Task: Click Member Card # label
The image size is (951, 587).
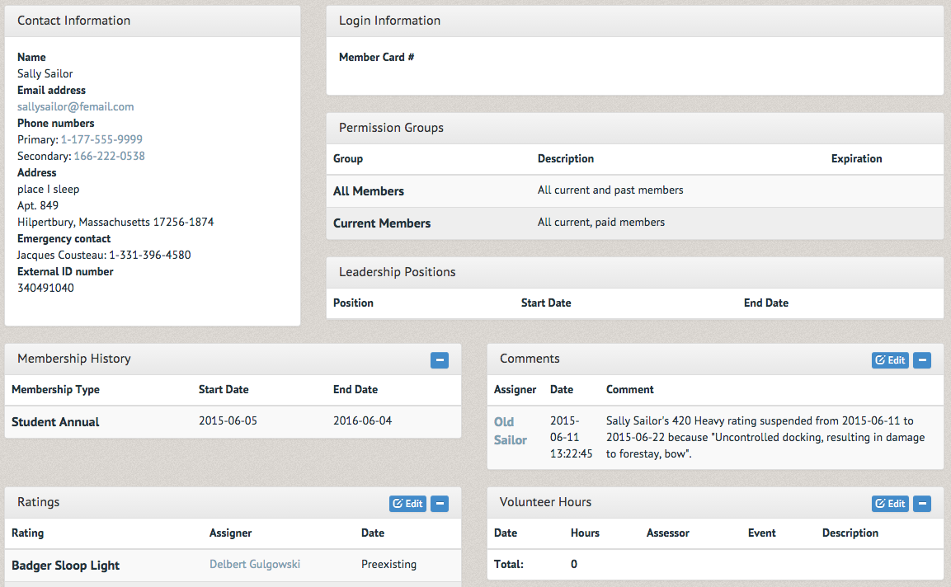Action: (377, 57)
